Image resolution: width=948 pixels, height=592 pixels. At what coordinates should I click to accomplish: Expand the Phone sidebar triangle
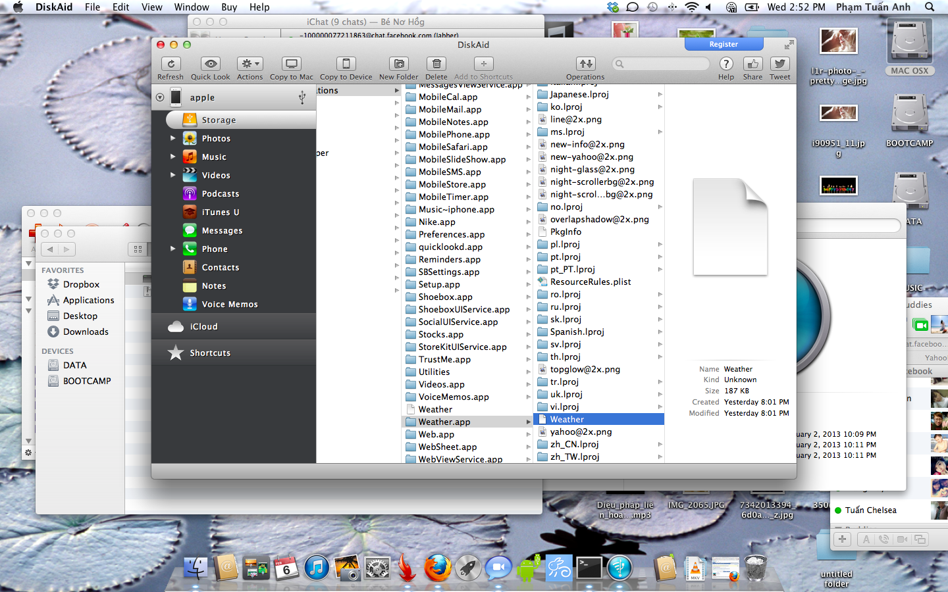point(173,249)
